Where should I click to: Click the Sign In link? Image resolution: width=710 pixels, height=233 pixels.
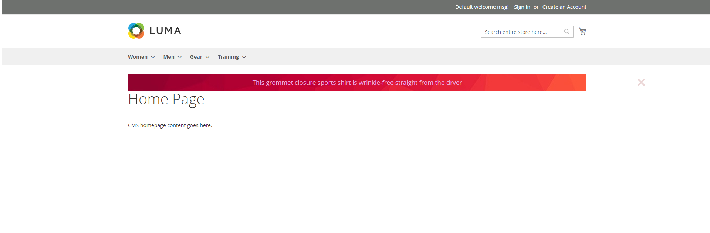tap(522, 7)
